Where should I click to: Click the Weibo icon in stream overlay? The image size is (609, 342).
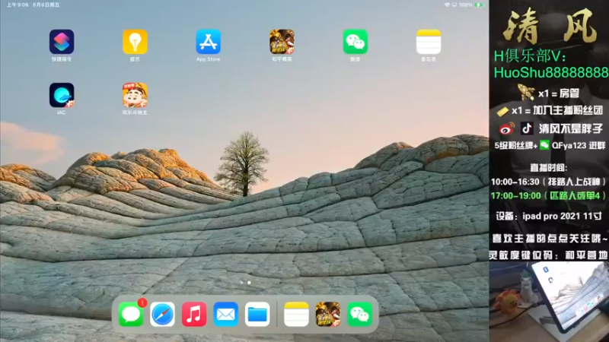click(x=507, y=128)
